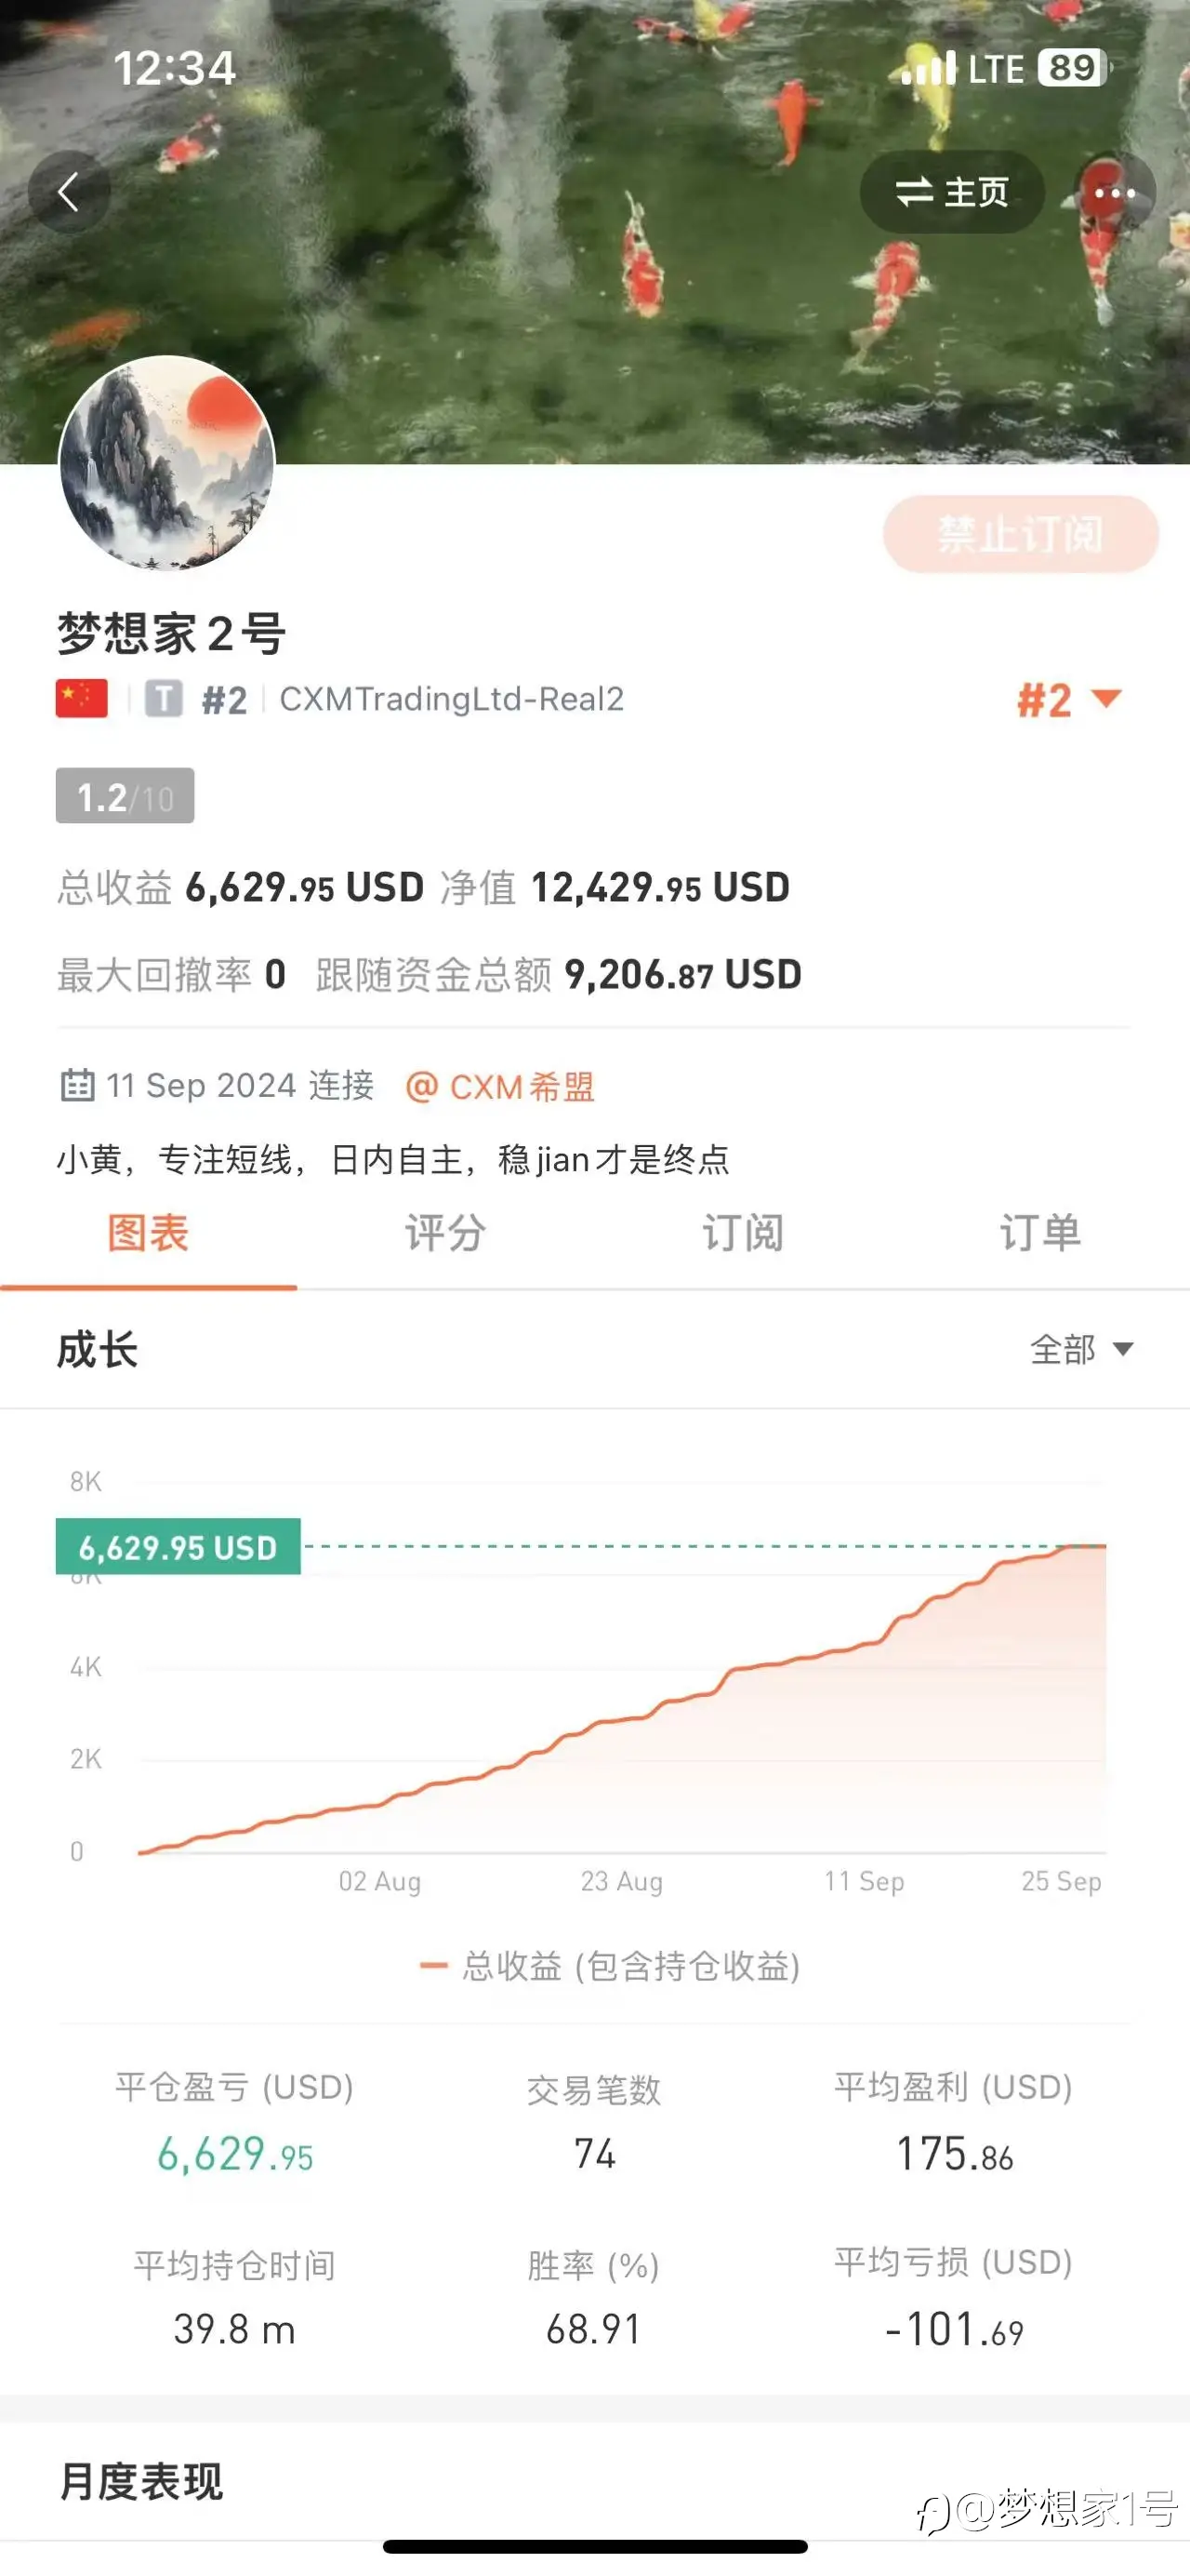Toggle the 总收益 chart legend series

pos(611,1966)
